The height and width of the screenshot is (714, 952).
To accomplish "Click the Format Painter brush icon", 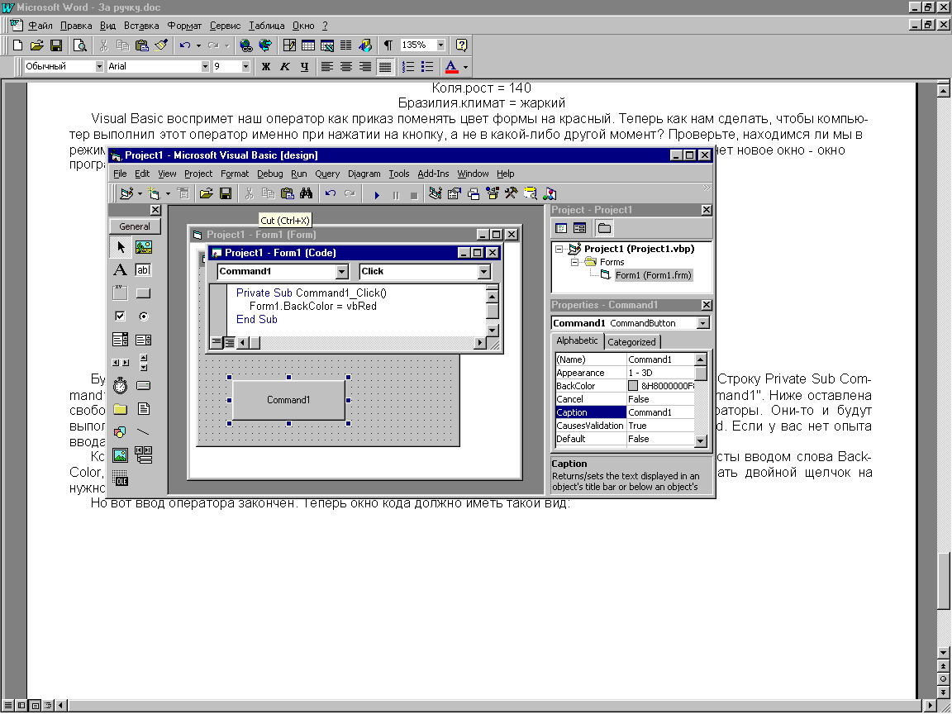I will click(x=161, y=45).
